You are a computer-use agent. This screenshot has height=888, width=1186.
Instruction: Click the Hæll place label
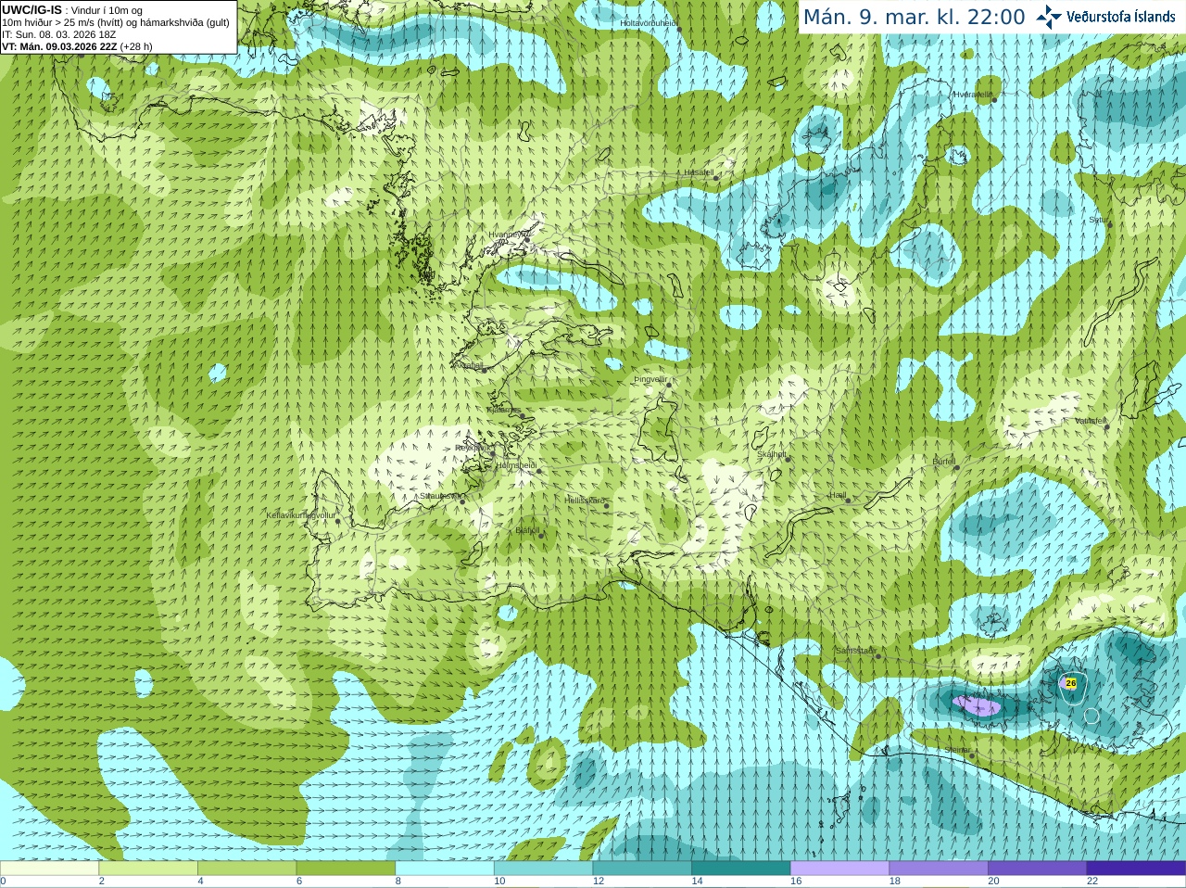[838, 495]
